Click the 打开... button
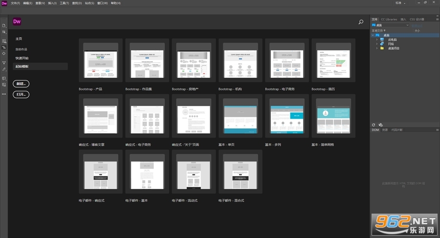This screenshot has height=238, width=440. click(21, 94)
